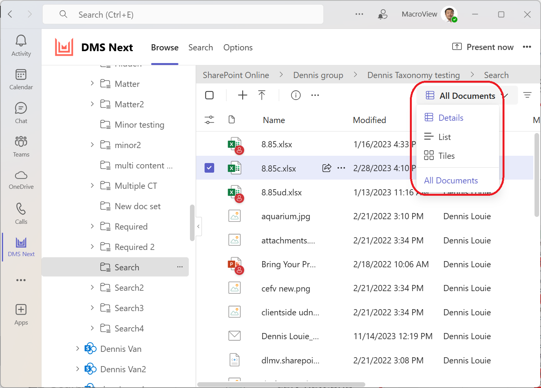Toggle the select all checkbox
Screen dimensions: 541x388
pos(210,95)
